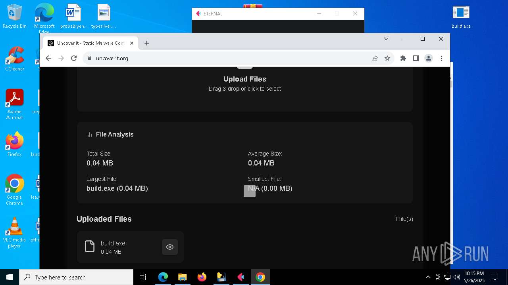Open the build.exe uploaded file card
Screen dimensions: 508x285
coord(130,247)
